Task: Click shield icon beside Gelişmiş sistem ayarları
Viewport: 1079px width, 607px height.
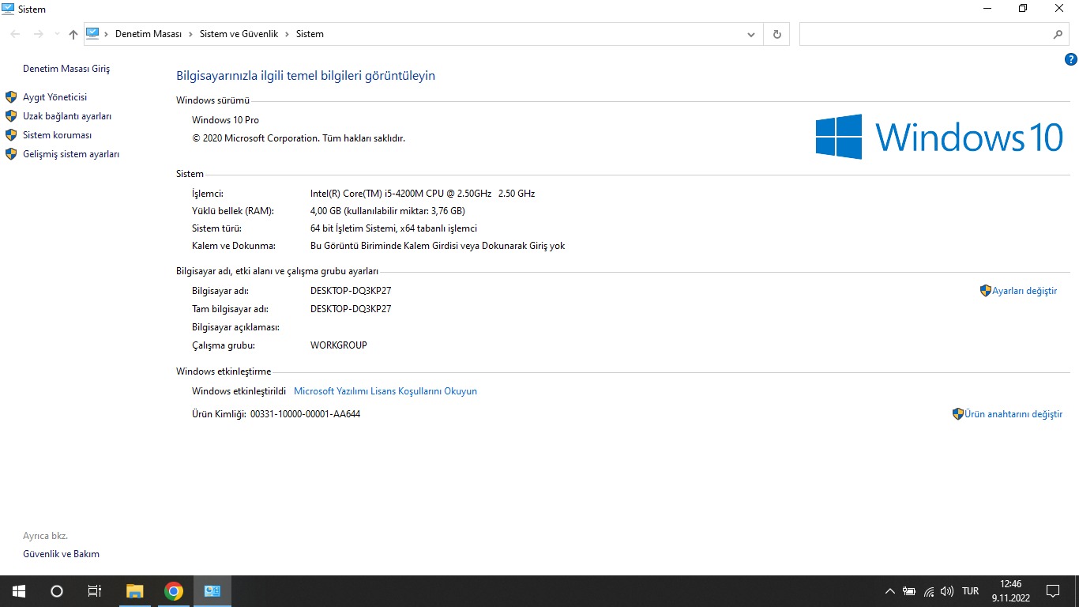Action: 11,154
